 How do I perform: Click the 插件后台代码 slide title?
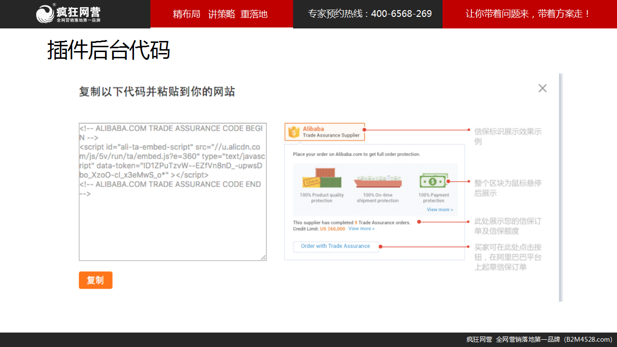108,50
